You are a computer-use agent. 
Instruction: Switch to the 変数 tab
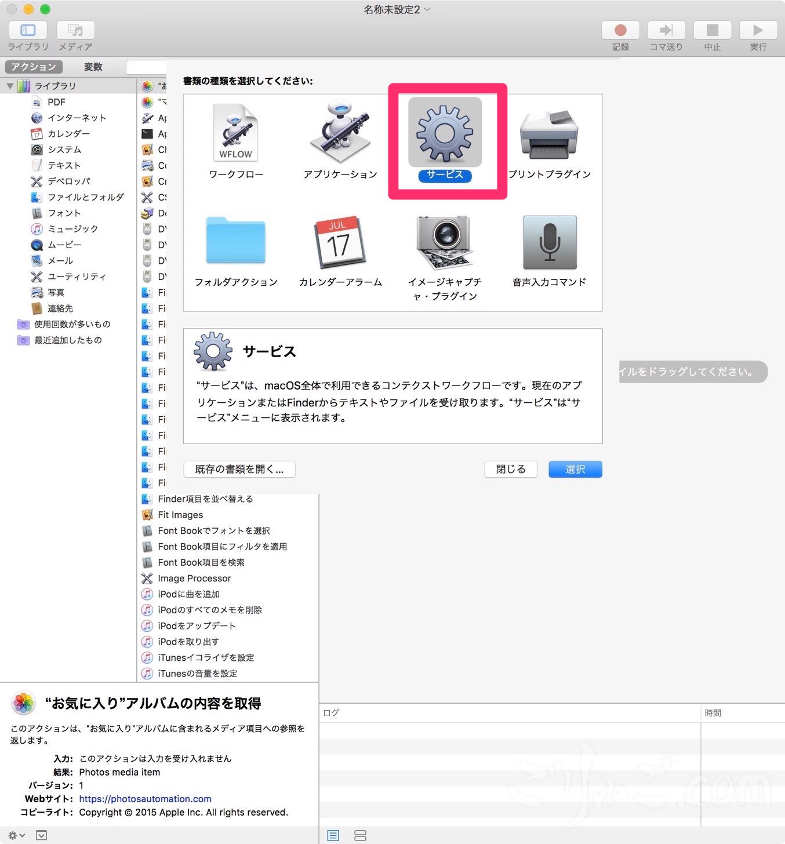93,67
